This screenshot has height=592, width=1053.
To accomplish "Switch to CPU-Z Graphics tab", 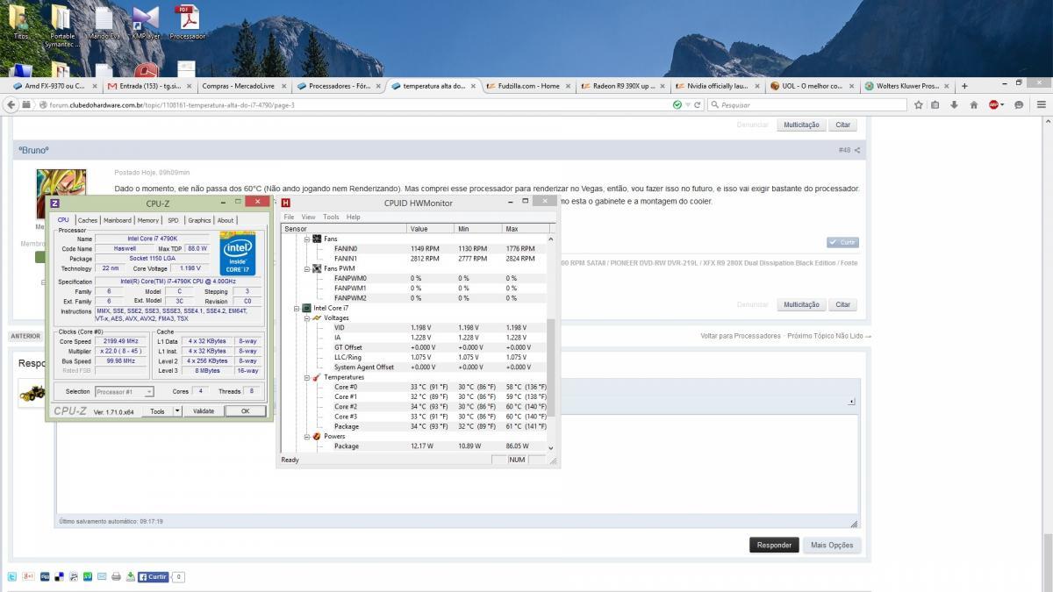I will (199, 220).
